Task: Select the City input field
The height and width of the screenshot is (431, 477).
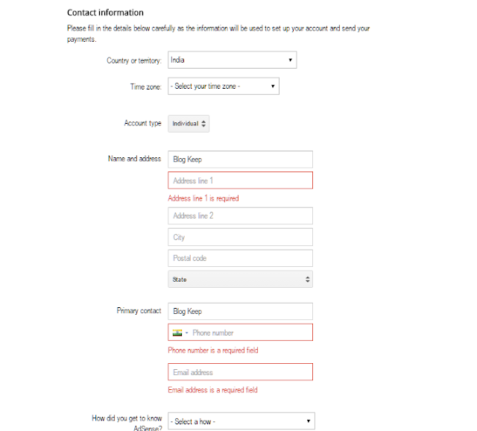Action: [240, 237]
